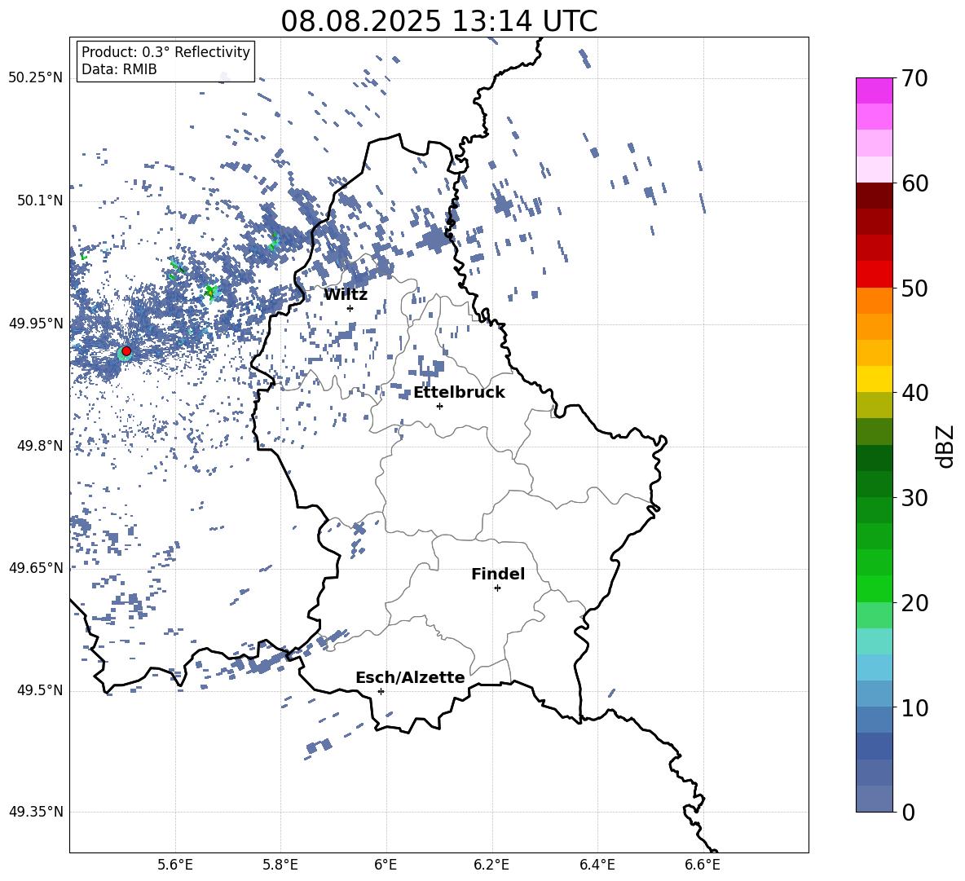Click the colorbar tick label 50
The height and width of the screenshot is (881, 965).
(x=915, y=289)
